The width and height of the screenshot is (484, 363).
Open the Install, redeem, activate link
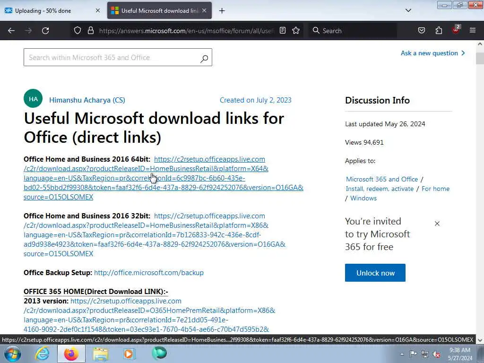[380, 189]
